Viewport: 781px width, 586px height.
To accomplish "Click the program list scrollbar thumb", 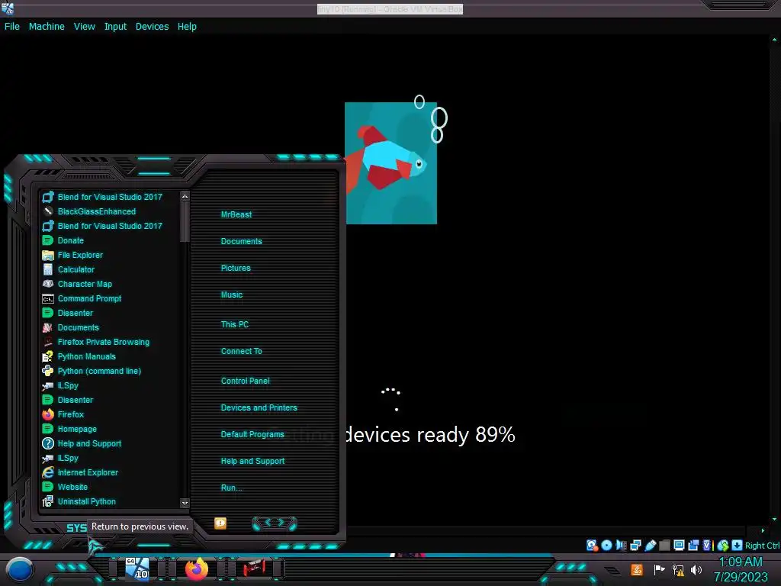I will coord(185,221).
